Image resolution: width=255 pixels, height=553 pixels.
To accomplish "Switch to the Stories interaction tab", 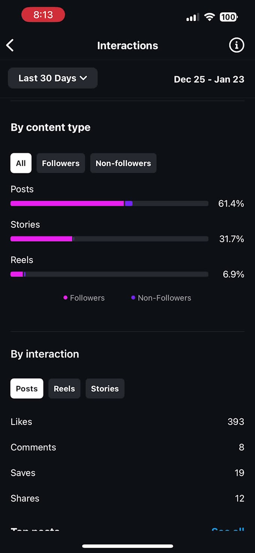I will coord(105,389).
